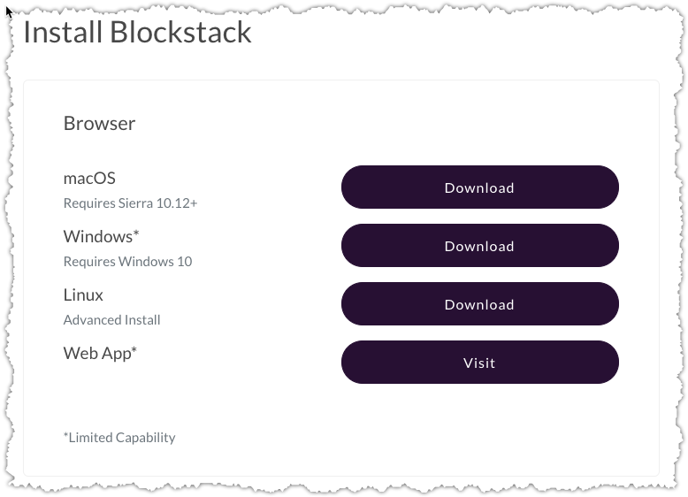Viewport: 688px width, 497px height.
Task: Click the asterisk after the Windows label
Action: coord(137,234)
